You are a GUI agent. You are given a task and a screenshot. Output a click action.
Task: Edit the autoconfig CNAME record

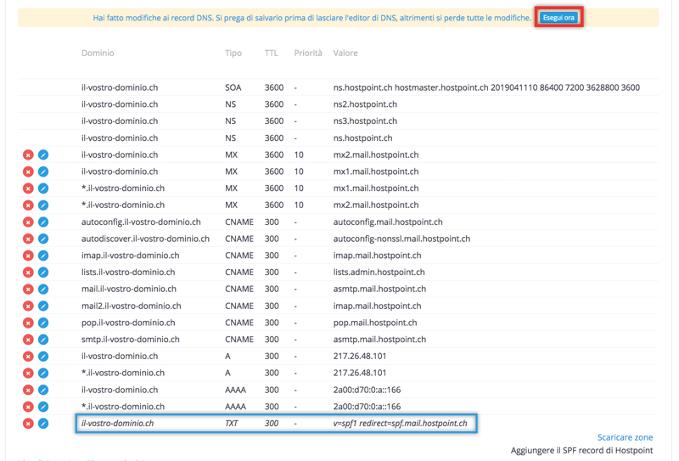coord(43,222)
